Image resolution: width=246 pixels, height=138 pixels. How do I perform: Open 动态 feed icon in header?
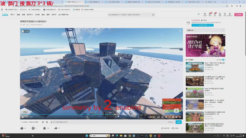[215, 14]
